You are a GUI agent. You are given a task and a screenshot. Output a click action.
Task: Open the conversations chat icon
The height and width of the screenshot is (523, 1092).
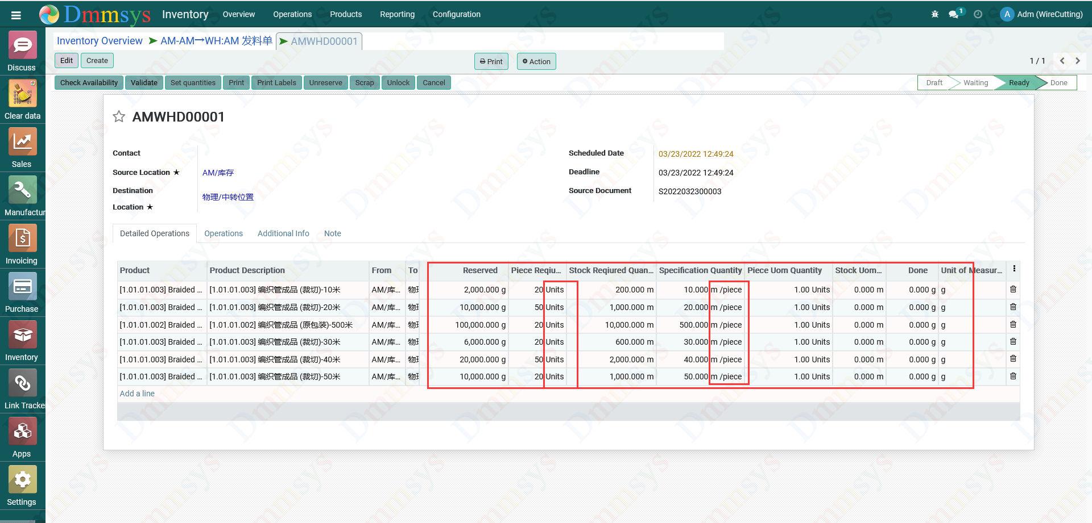coord(954,14)
